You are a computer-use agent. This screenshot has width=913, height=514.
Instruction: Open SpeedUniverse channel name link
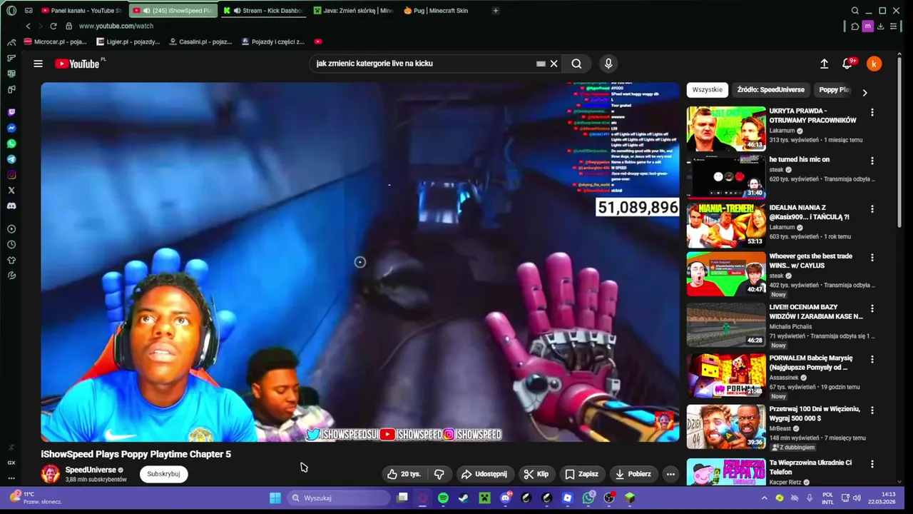tap(91, 470)
